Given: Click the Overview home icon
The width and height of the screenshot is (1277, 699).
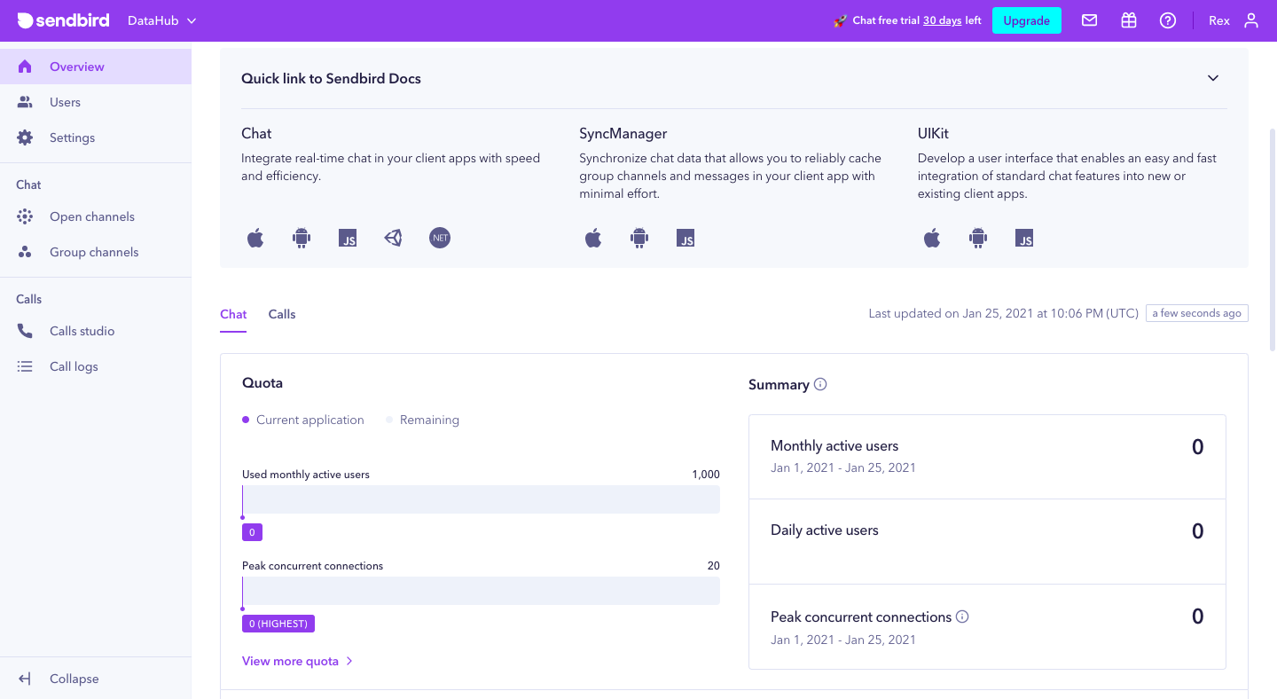Looking at the screenshot, I should point(25,67).
